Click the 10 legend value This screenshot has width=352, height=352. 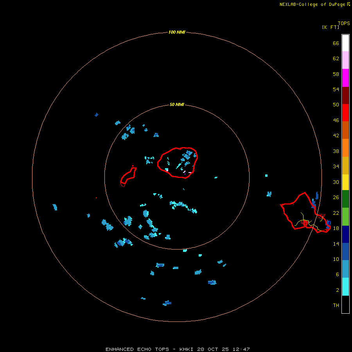tap(336, 259)
